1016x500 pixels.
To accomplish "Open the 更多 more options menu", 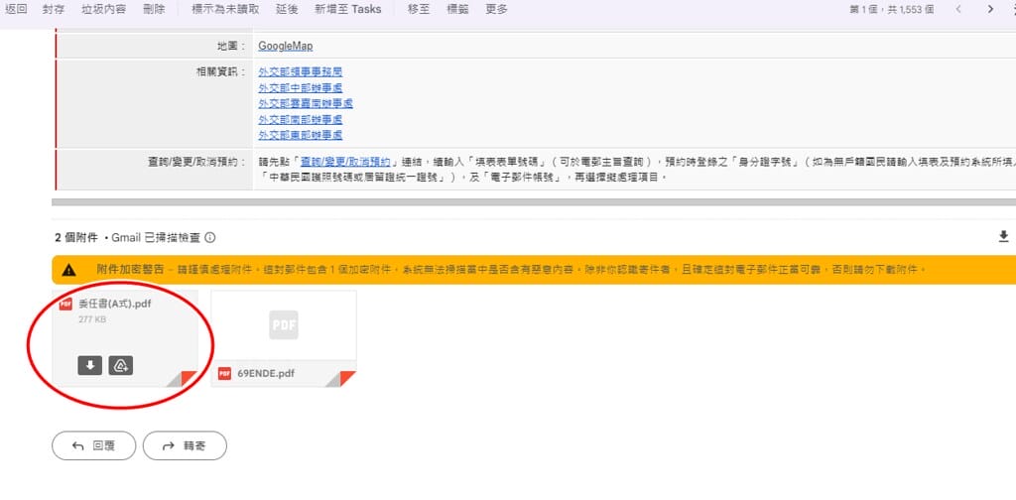I will (x=497, y=9).
